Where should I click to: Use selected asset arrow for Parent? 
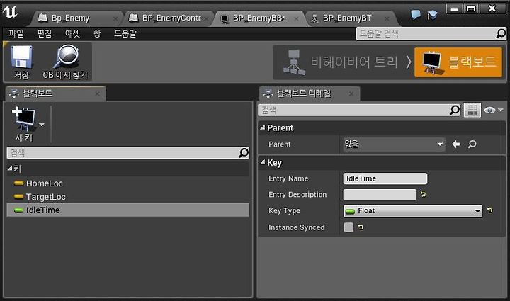(x=456, y=144)
